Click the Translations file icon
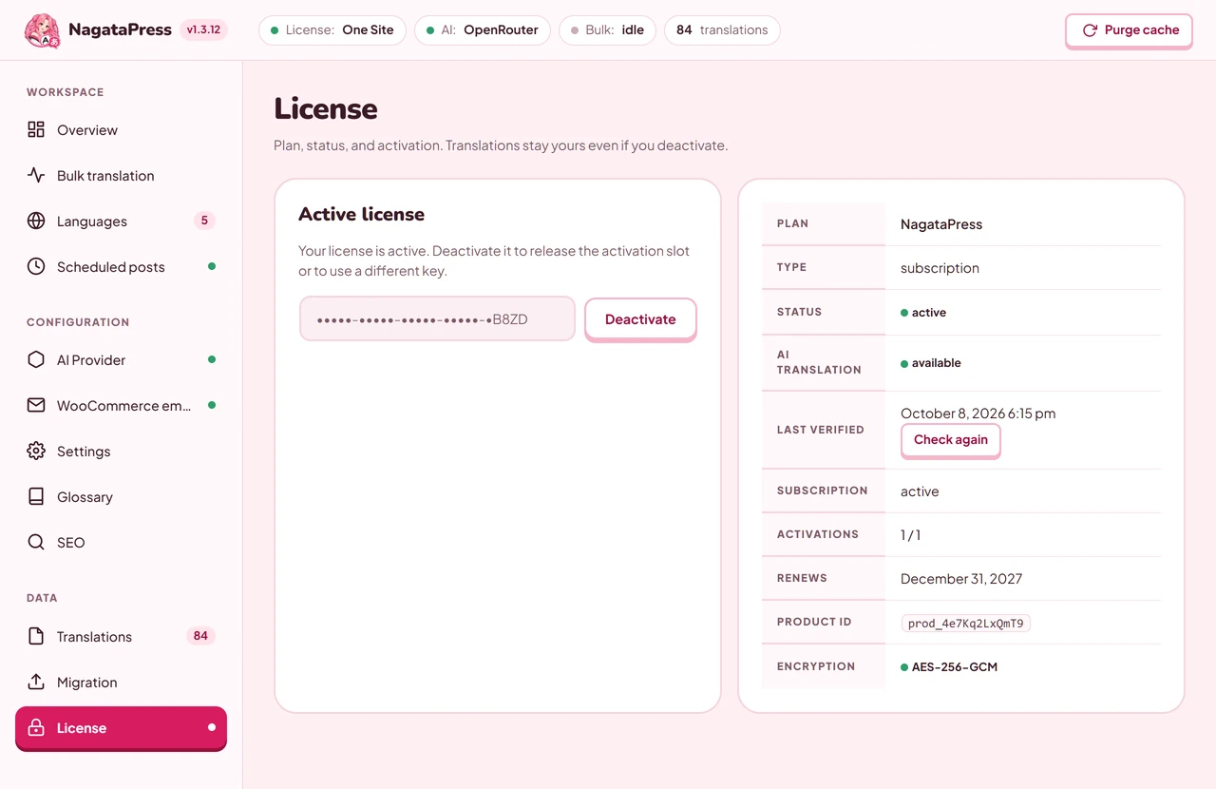This screenshot has height=789, width=1216. [x=36, y=636]
